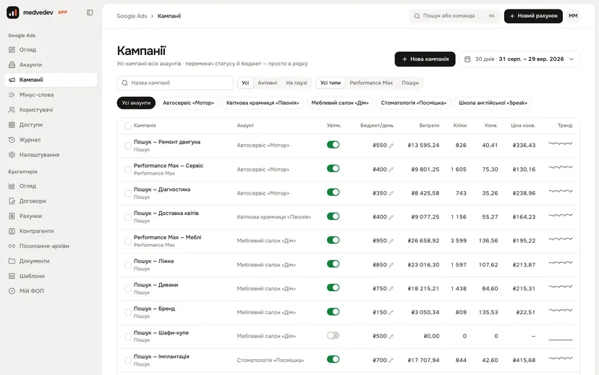Open Акаунти section icon

[12, 64]
